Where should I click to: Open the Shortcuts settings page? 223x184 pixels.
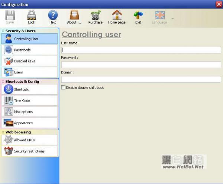pyautogui.click(x=30, y=89)
